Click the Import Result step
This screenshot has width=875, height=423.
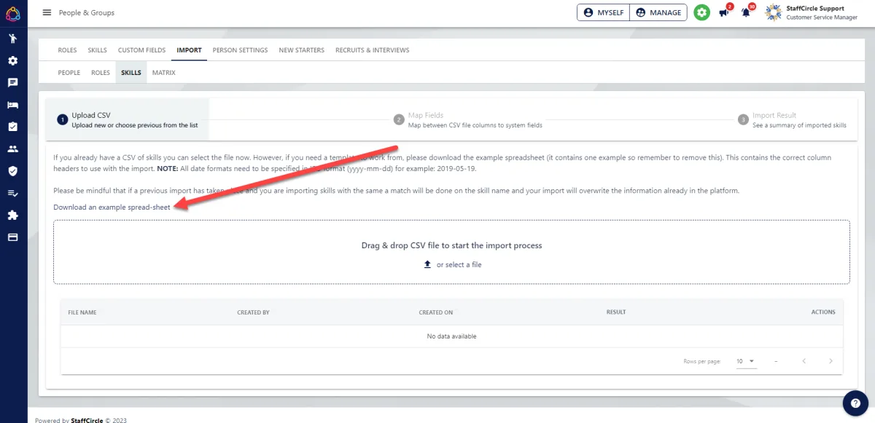pos(793,119)
